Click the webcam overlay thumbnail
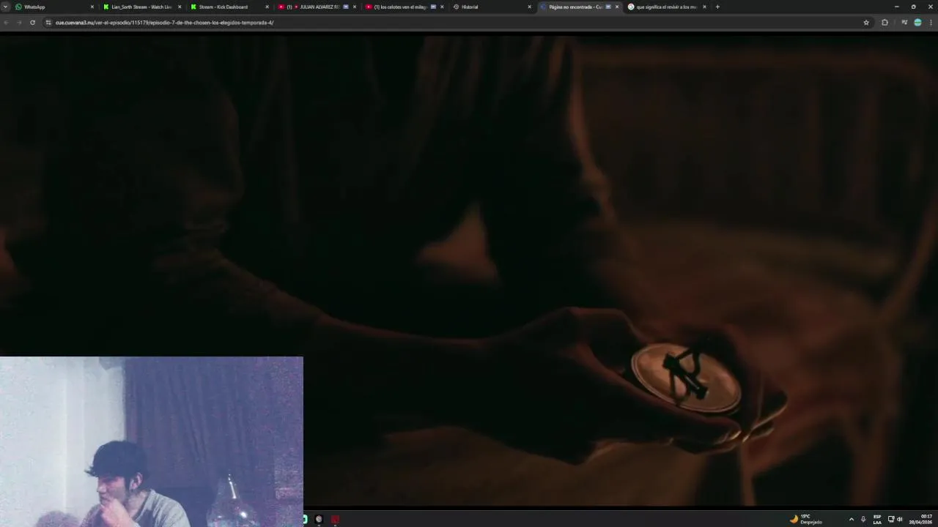 [x=151, y=441]
